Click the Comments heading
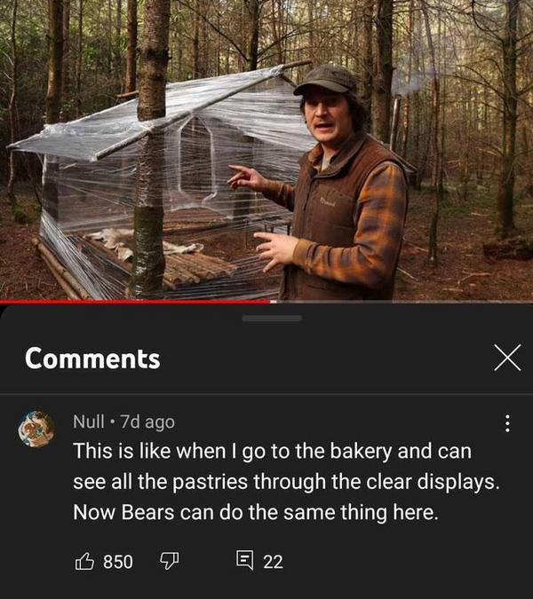This screenshot has width=533, height=599. click(x=92, y=359)
